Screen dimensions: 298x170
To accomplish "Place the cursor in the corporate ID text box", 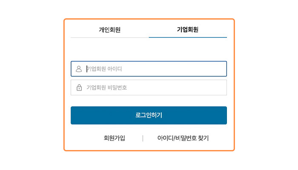I will pos(149,69).
